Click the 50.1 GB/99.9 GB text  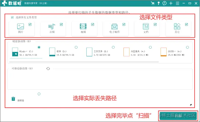click(28, 55)
